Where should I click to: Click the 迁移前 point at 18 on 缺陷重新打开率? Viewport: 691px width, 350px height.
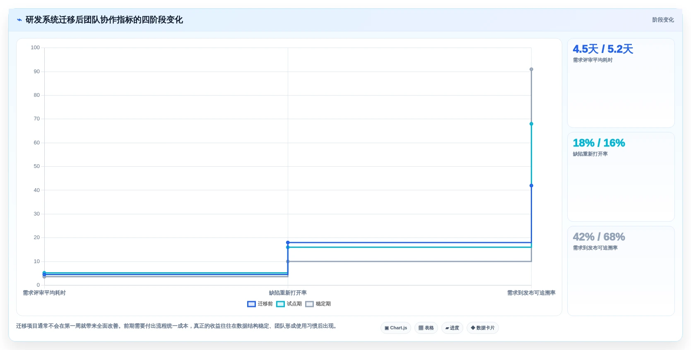coord(288,242)
